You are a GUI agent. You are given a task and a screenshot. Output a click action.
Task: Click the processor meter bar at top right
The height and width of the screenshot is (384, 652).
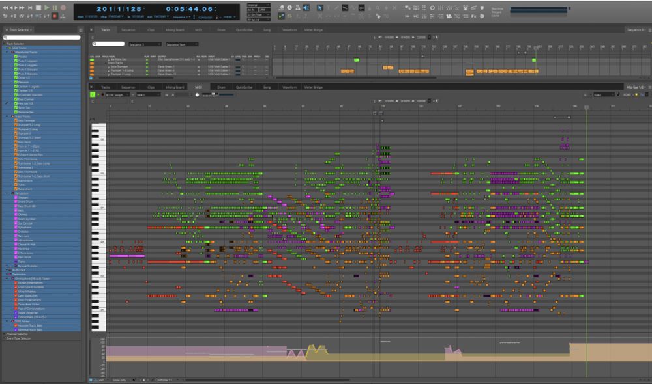(539, 10)
